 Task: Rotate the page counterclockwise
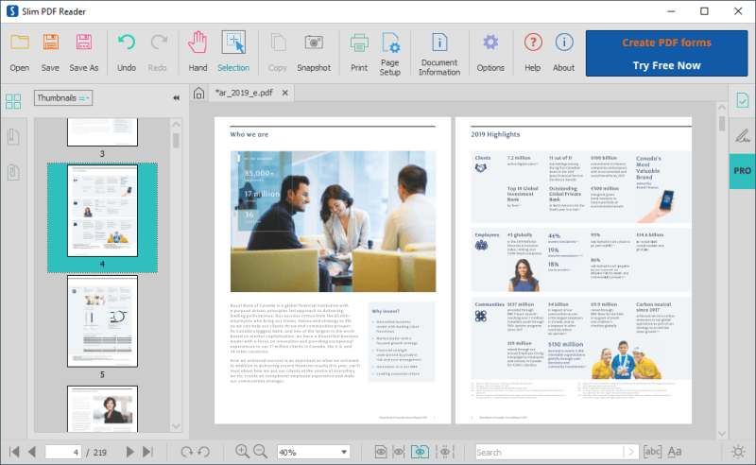tap(204, 452)
